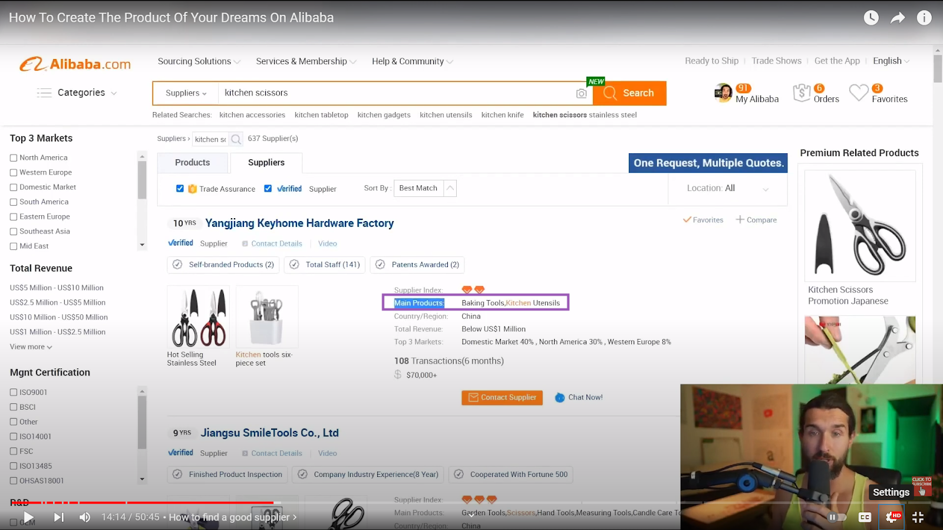Open Jiangsu SmileTools Co., Ltd link
This screenshot has height=530, width=943.
click(x=269, y=433)
